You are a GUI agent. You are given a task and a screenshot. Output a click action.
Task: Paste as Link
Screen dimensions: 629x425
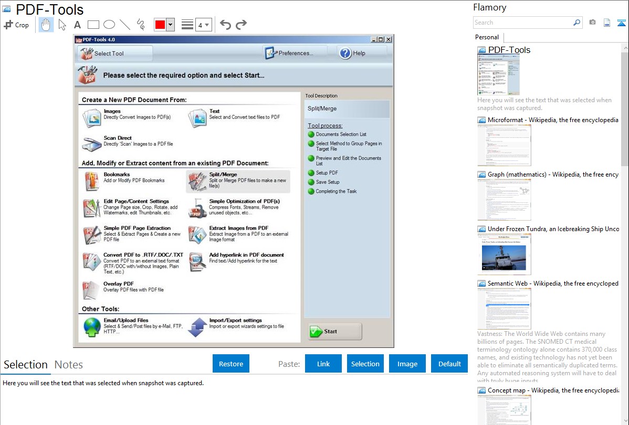pyautogui.click(x=323, y=364)
